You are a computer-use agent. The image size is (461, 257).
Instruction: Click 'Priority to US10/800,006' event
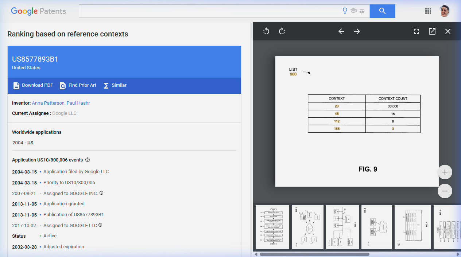point(69,183)
